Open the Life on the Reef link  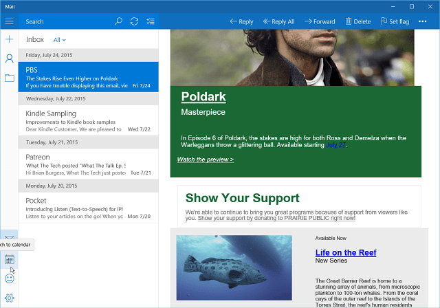(x=346, y=252)
